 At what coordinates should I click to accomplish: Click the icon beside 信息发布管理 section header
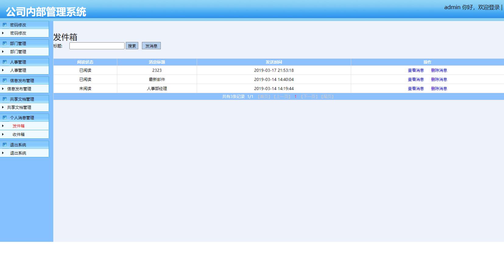pyautogui.click(x=5, y=81)
